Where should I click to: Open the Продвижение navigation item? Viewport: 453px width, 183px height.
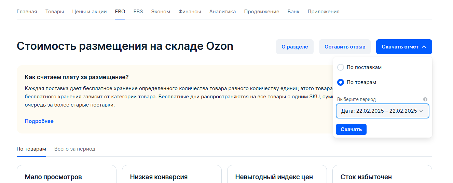click(x=262, y=12)
